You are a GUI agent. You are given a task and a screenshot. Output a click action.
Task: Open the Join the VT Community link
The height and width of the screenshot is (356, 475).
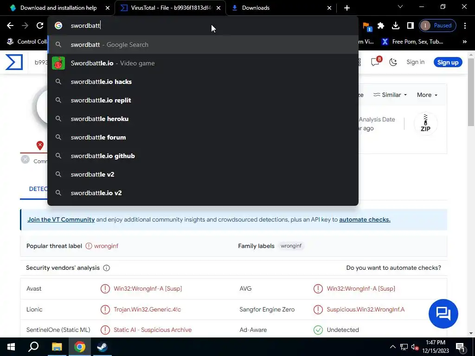coord(61,220)
